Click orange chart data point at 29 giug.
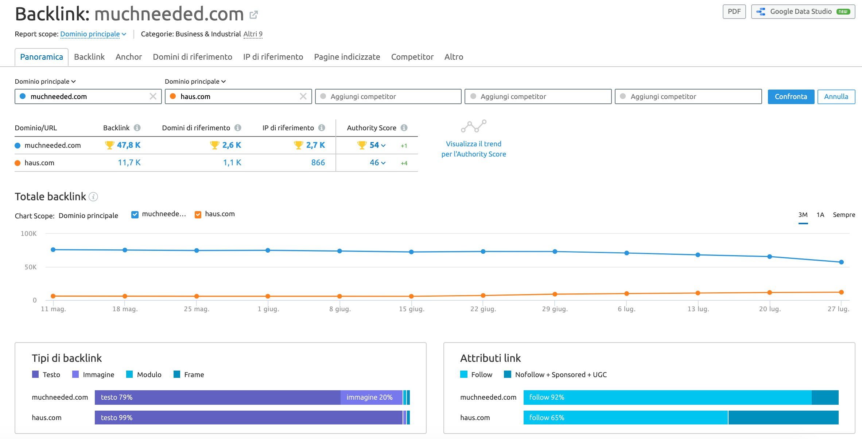 [x=555, y=294]
